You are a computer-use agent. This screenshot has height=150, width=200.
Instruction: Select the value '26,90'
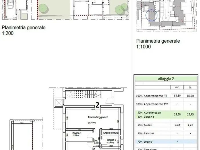[177, 114]
